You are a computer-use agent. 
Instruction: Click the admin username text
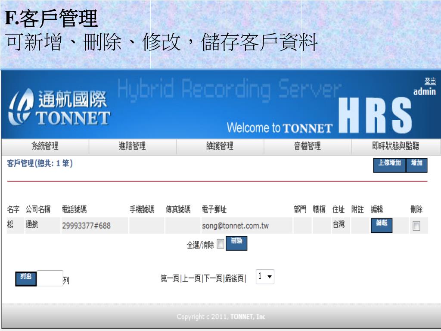424,92
